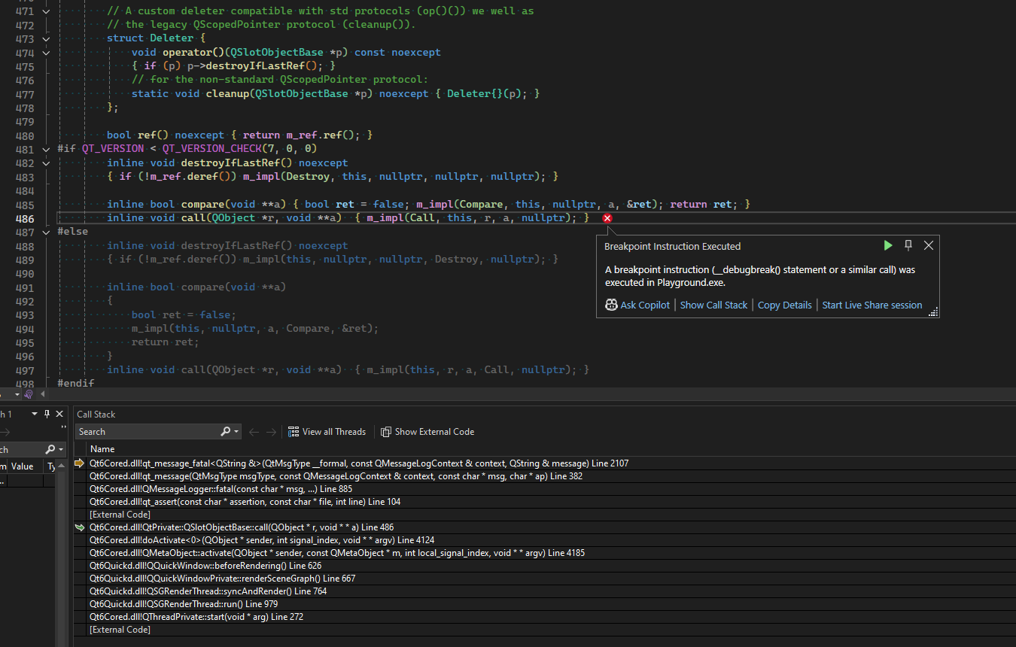This screenshot has height=647, width=1016.
Task: Collapse the #if QT_VERSION block using its fold arrow
Action: tap(45, 148)
